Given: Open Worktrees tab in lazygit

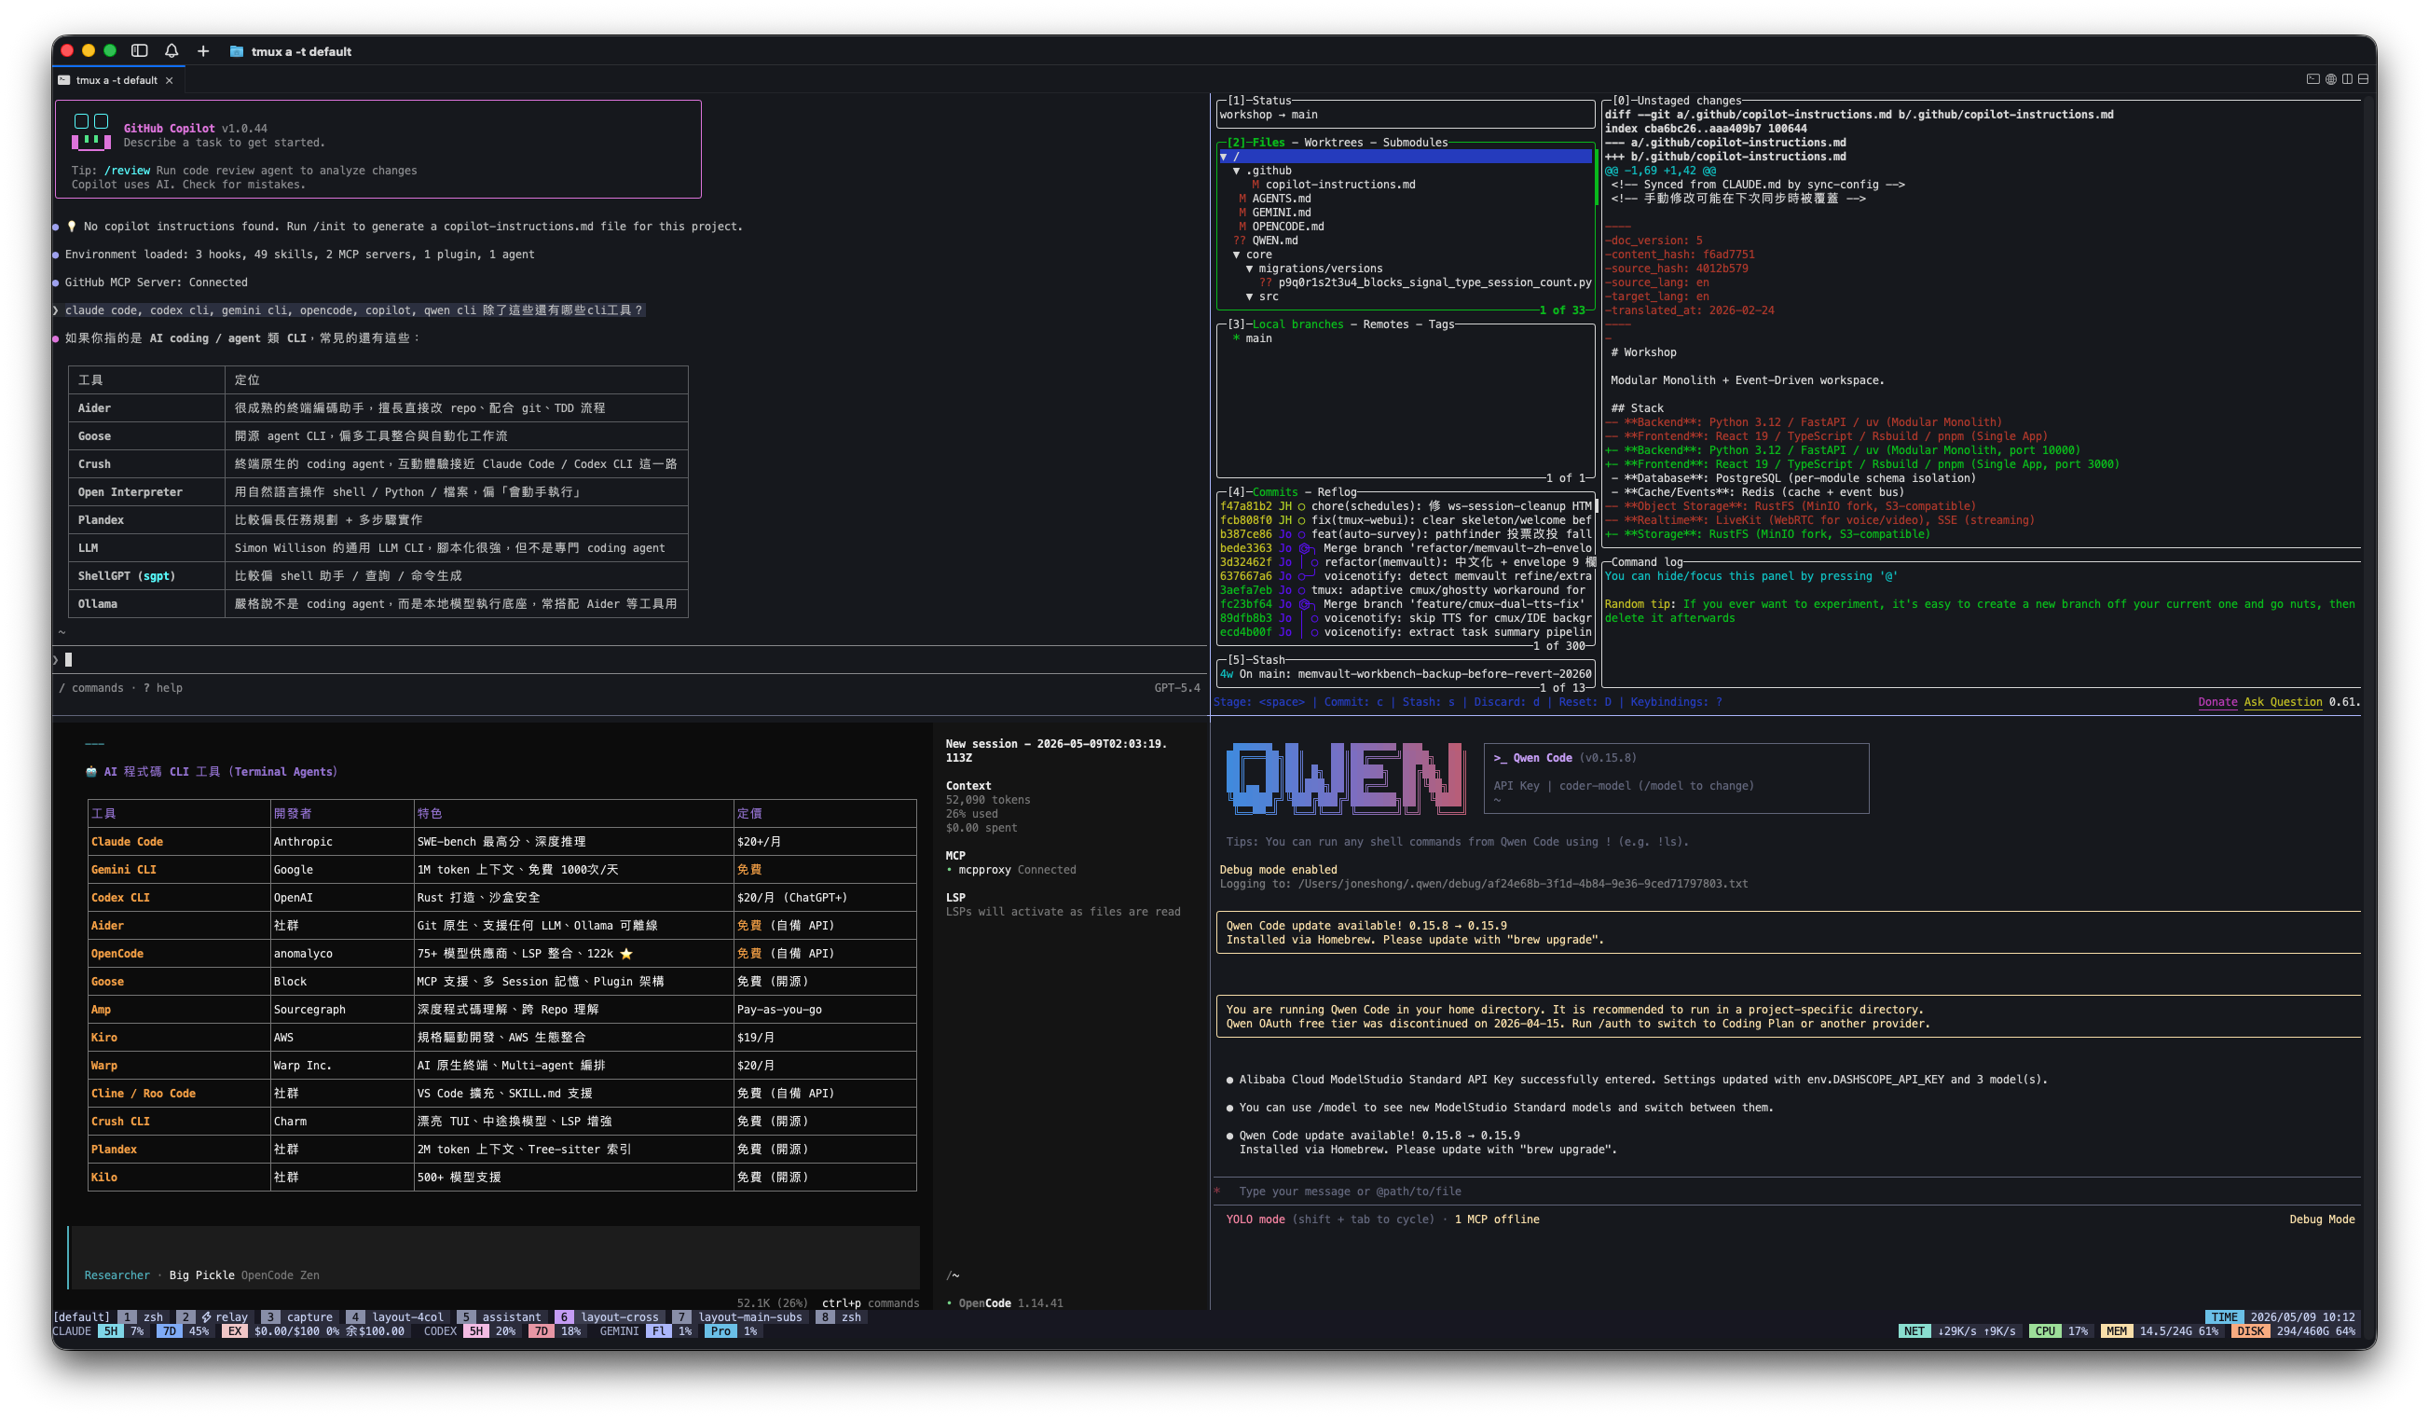Looking at the screenshot, I should (x=1333, y=143).
